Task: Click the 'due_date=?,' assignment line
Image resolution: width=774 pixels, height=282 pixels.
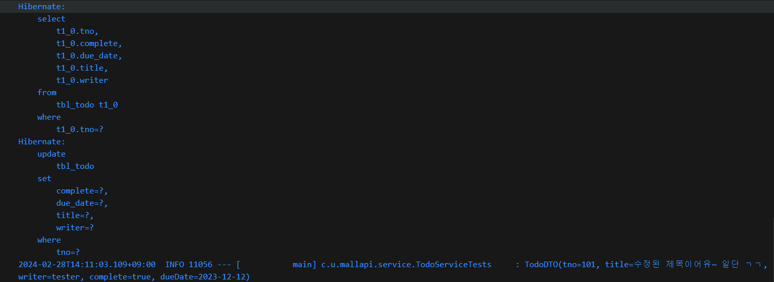Action: 82,203
